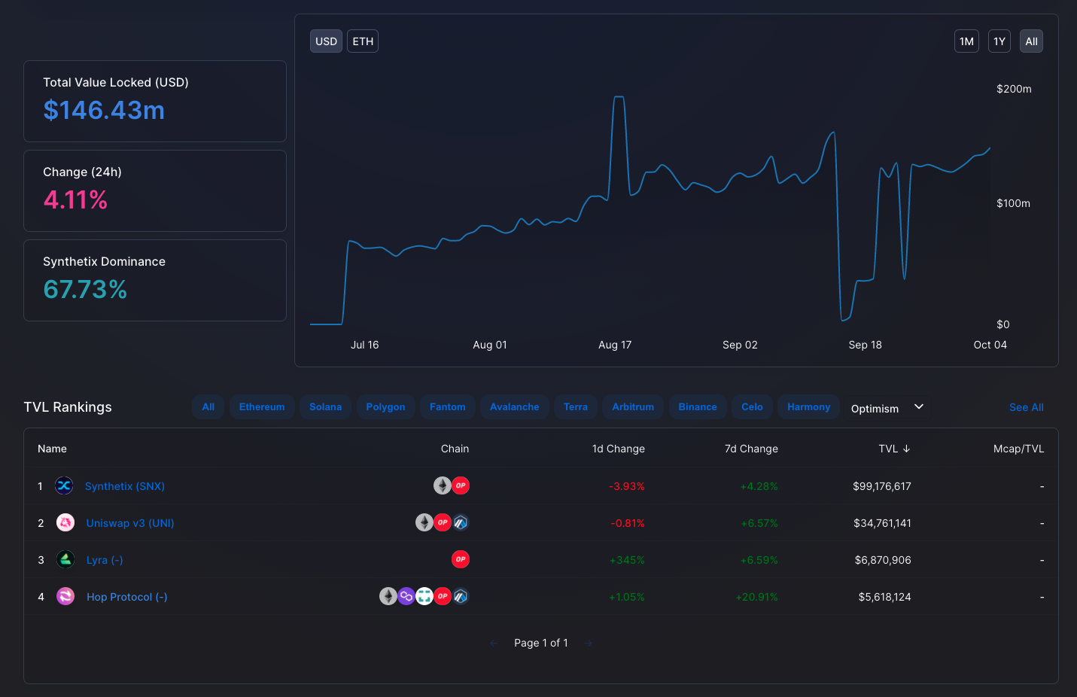Click the Synthetix TVL value $99,176,617
Image resolution: width=1077 pixels, height=697 pixels.
[x=882, y=486]
